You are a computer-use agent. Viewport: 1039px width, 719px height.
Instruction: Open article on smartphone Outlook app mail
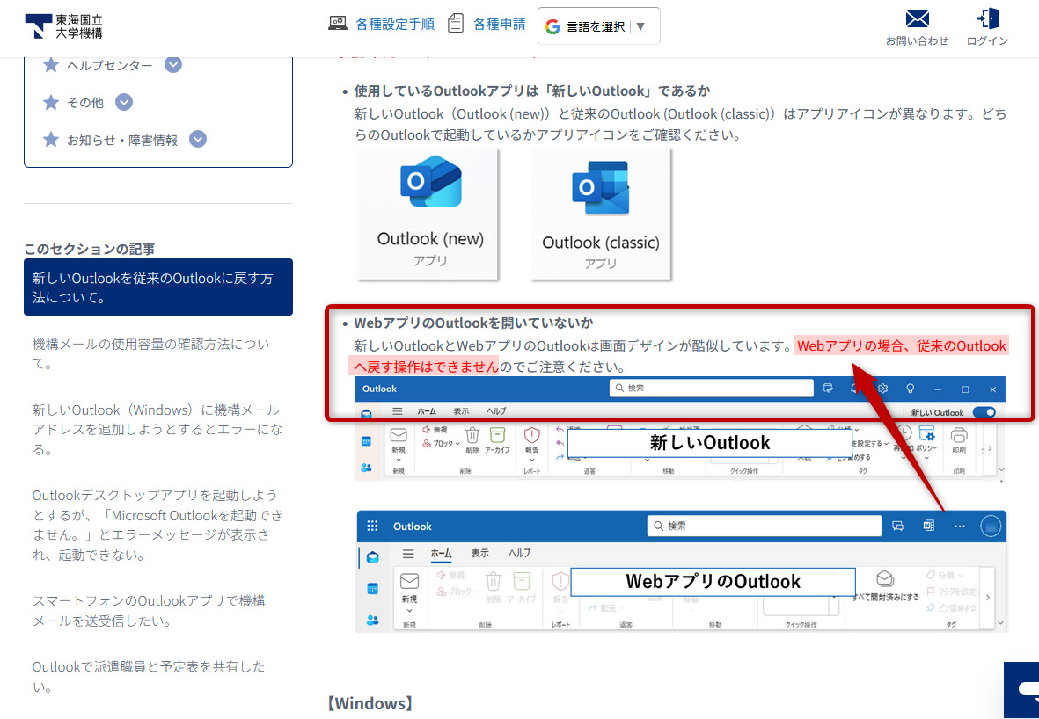click(149, 610)
